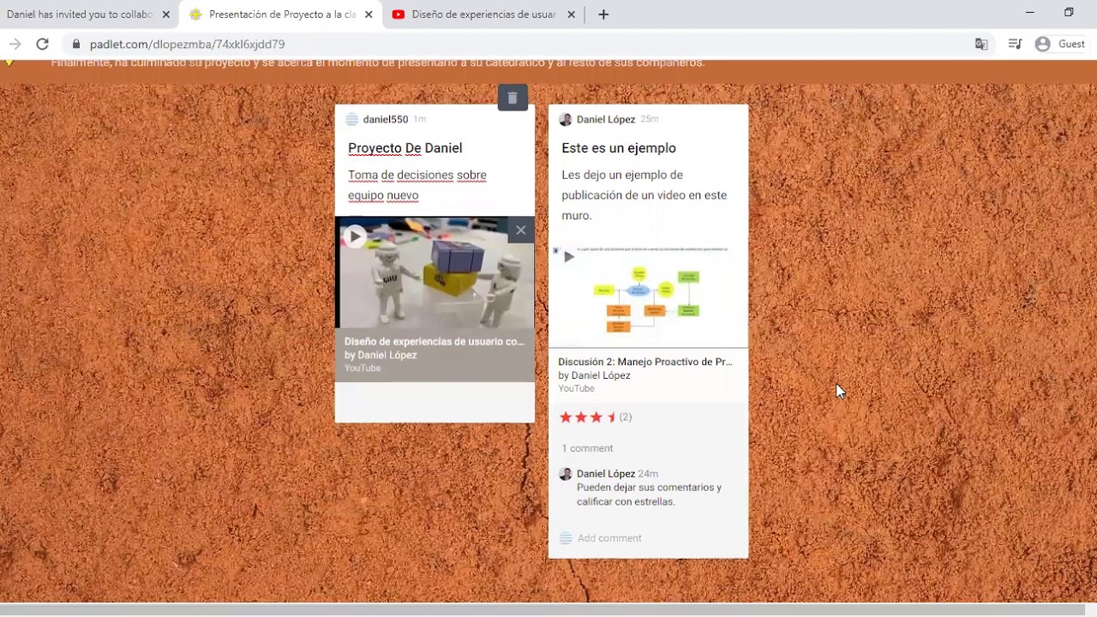1097x617 pixels.
Task: Play the daniel550 post video
Action: (355, 237)
